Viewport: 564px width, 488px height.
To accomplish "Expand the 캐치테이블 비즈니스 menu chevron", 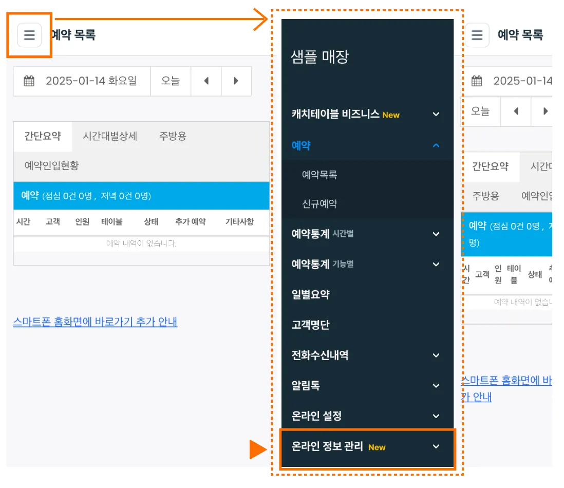I will point(436,115).
